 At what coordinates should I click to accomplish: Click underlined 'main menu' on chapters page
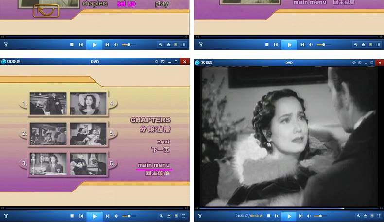tap(153, 165)
